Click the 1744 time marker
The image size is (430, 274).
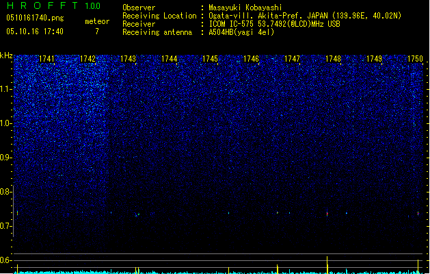click(x=170, y=59)
